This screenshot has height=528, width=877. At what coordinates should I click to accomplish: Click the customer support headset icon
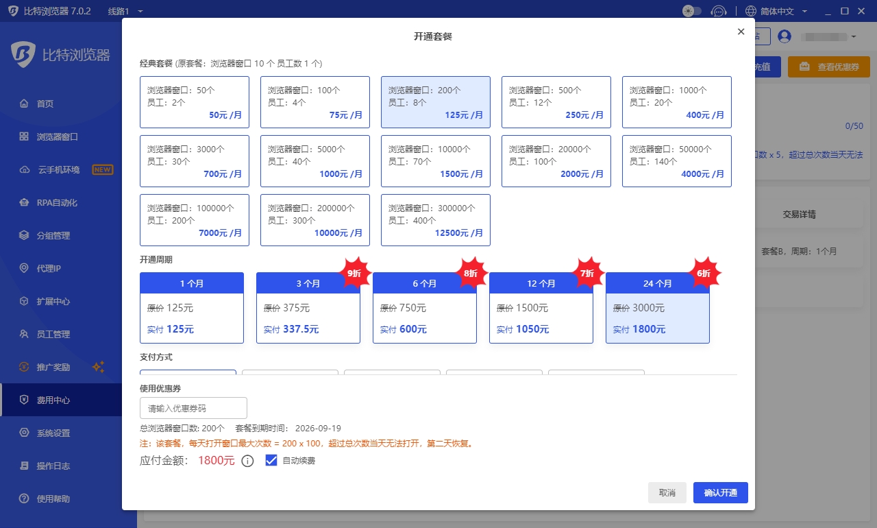(x=719, y=11)
